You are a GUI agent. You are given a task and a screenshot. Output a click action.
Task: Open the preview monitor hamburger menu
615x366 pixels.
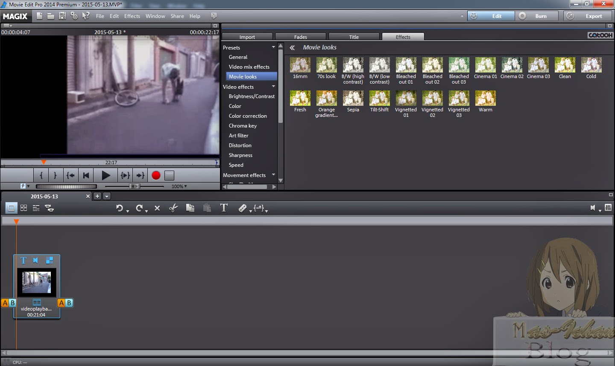pyautogui.click(x=8, y=26)
